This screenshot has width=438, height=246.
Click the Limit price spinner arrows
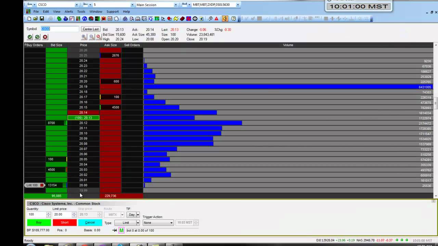pos(74,215)
